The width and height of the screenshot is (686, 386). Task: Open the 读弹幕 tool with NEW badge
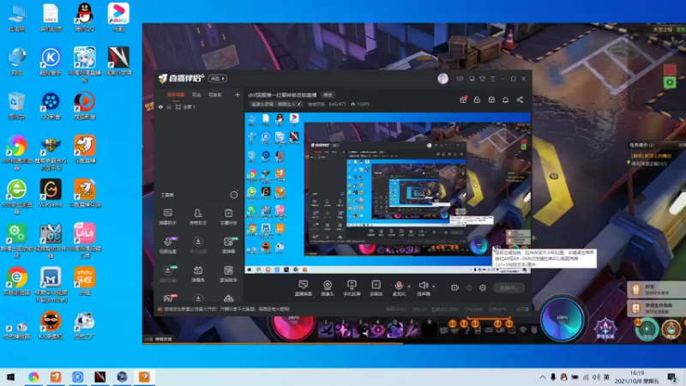click(x=229, y=245)
